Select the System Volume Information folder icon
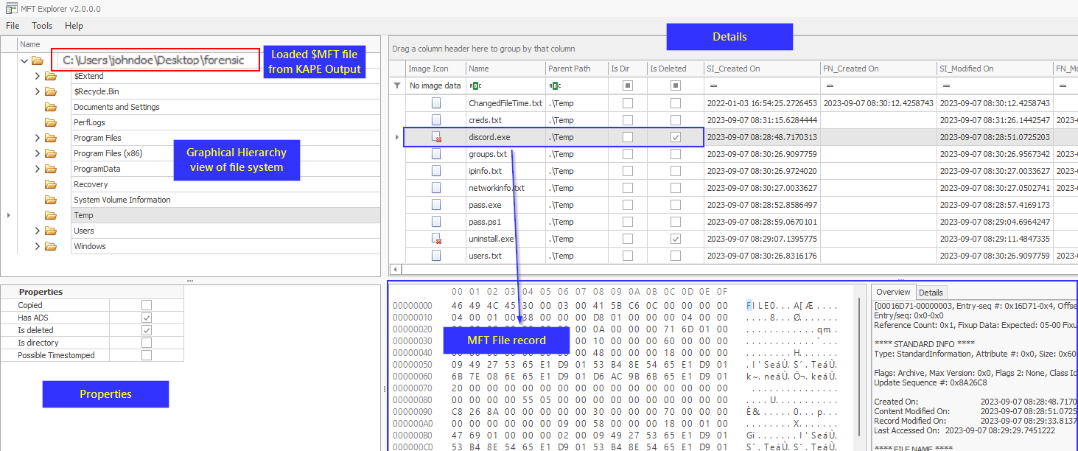Viewport: 1078px width, 451px height. tap(51, 200)
